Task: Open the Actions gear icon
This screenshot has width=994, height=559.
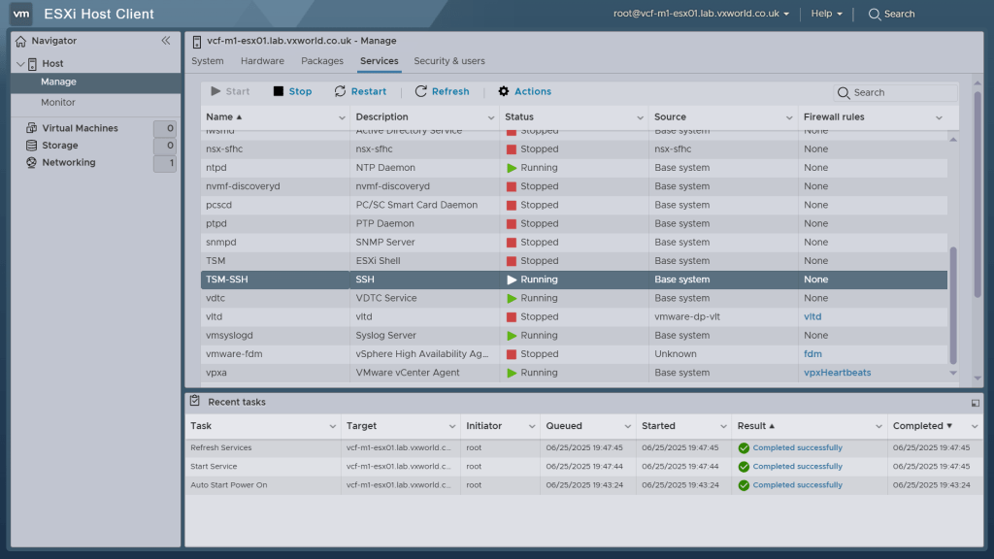Action: 504,91
